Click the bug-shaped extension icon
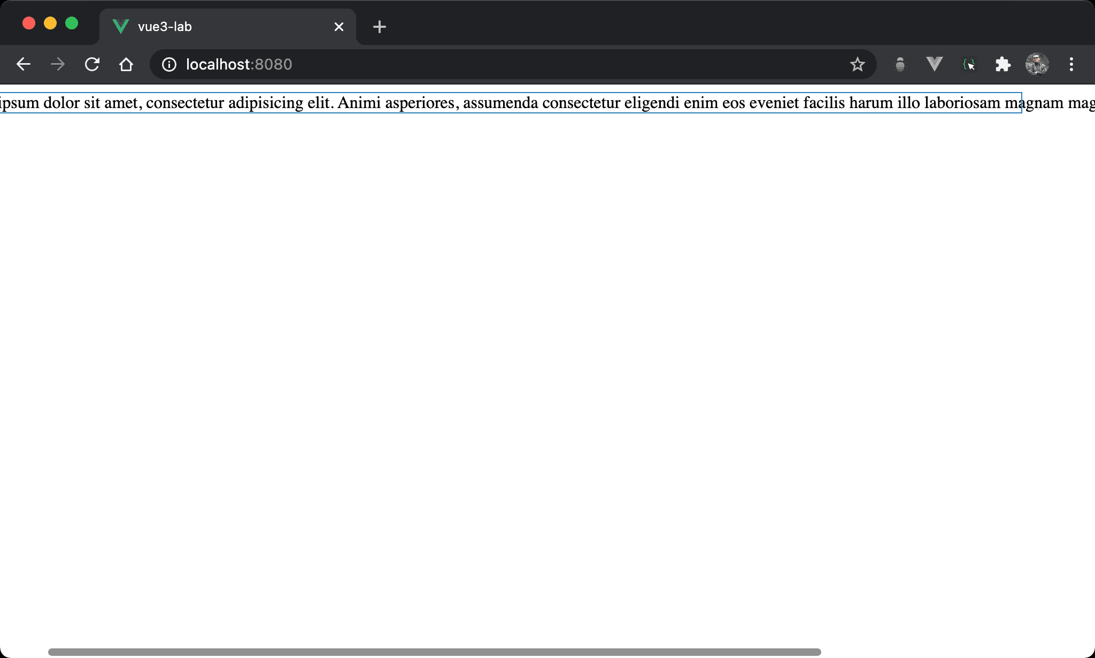 tap(900, 65)
